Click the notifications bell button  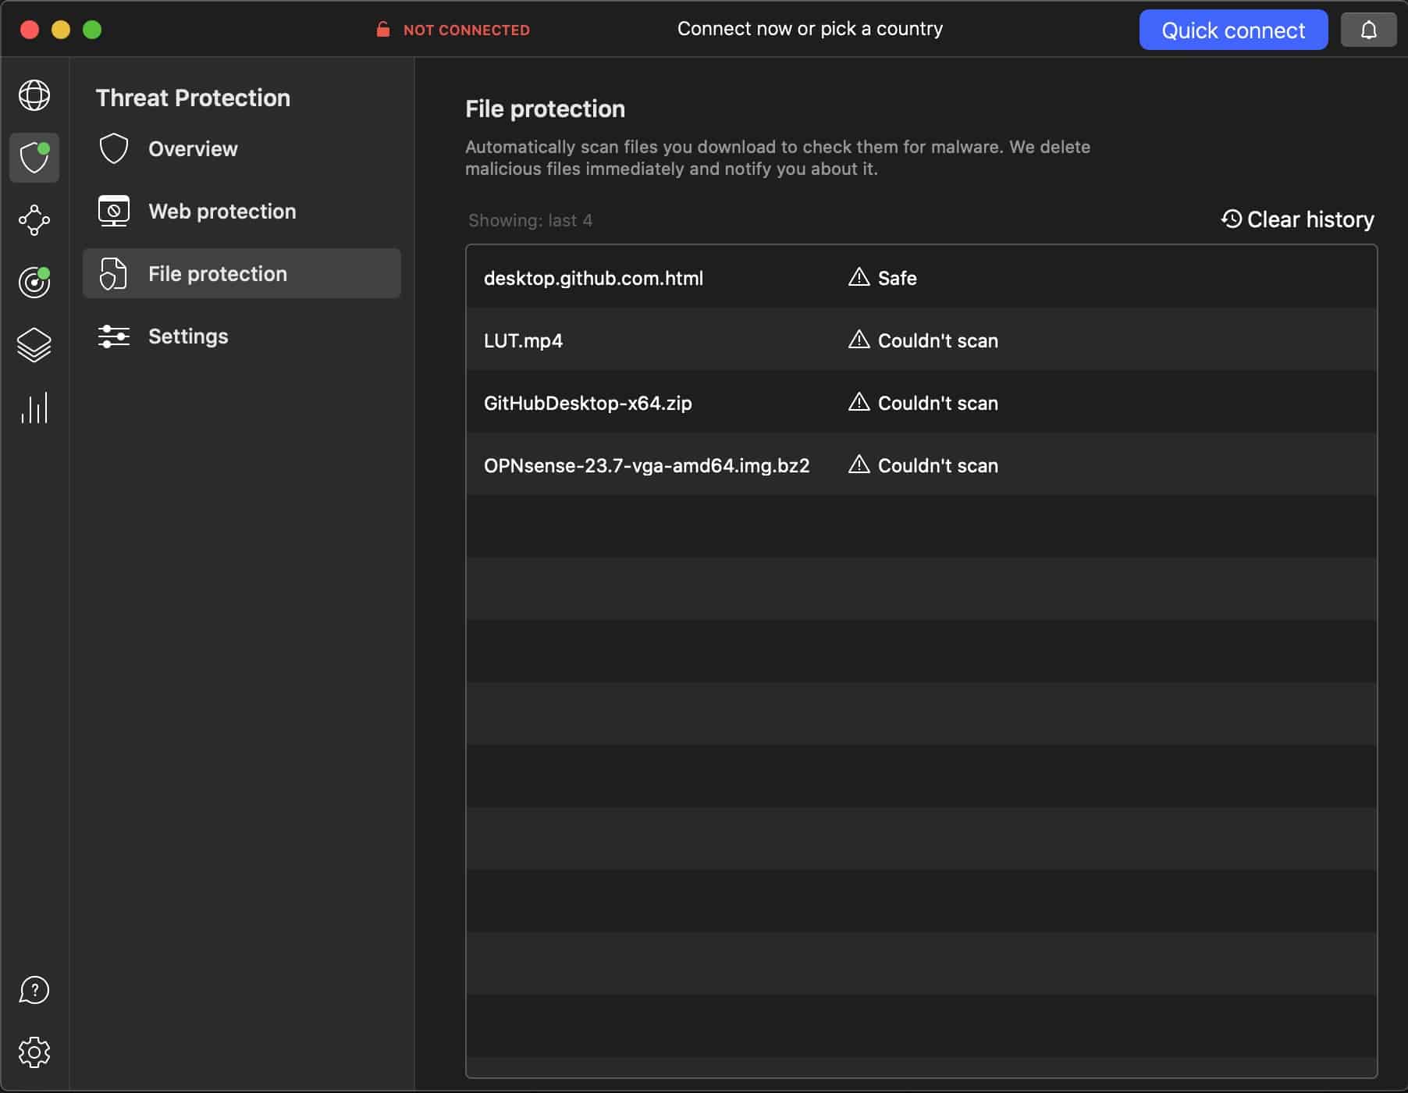tap(1368, 30)
